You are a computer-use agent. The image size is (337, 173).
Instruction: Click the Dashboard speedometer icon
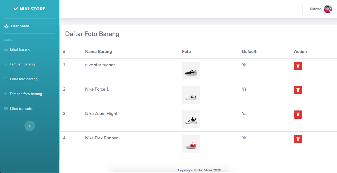coord(7,26)
